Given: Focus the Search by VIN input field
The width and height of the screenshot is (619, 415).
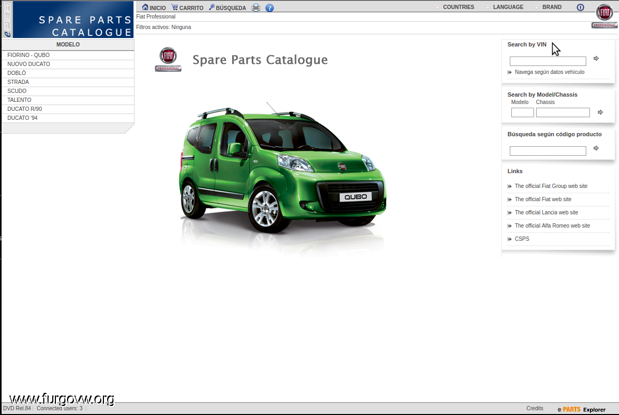Looking at the screenshot, I should coord(548,61).
